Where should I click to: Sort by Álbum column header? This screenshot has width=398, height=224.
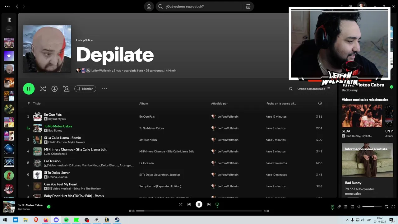pos(144,104)
